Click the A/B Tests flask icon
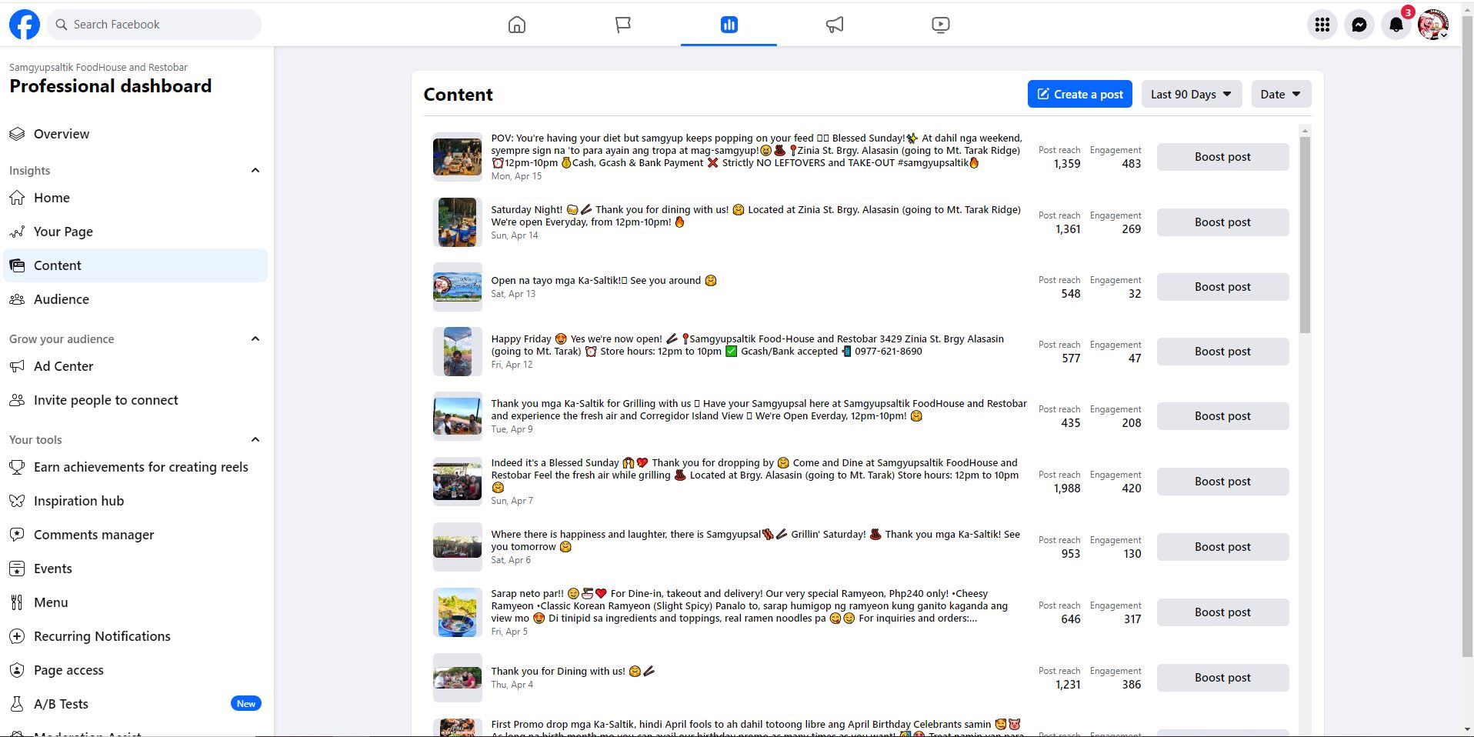The image size is (1474, 737). tap(17, 704)
